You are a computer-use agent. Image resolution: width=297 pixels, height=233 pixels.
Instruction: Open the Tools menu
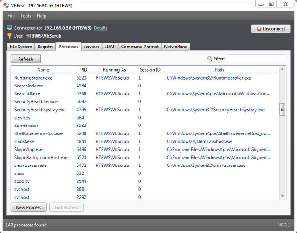click(x=26, y=16)
